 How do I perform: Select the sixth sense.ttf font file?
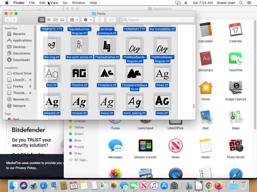(80, 48)
